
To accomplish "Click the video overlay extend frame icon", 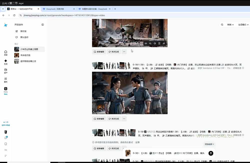I will 159,43.
